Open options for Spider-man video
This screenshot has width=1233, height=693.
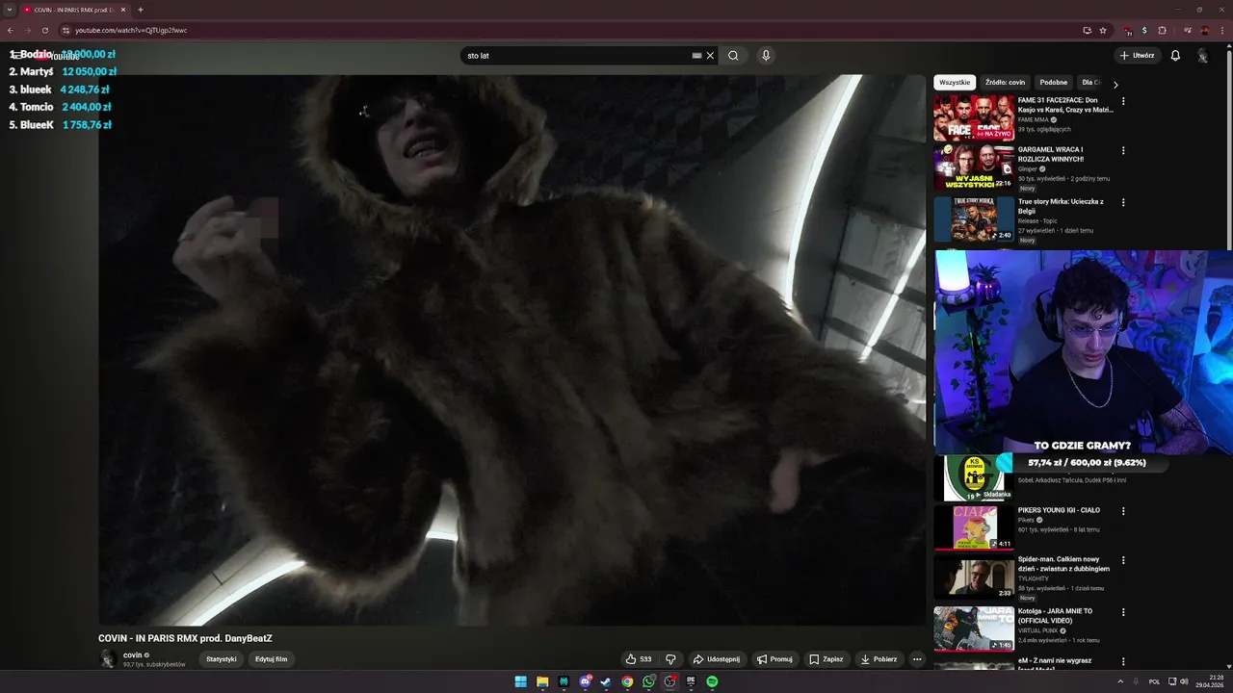click(x=1123, y=560)
